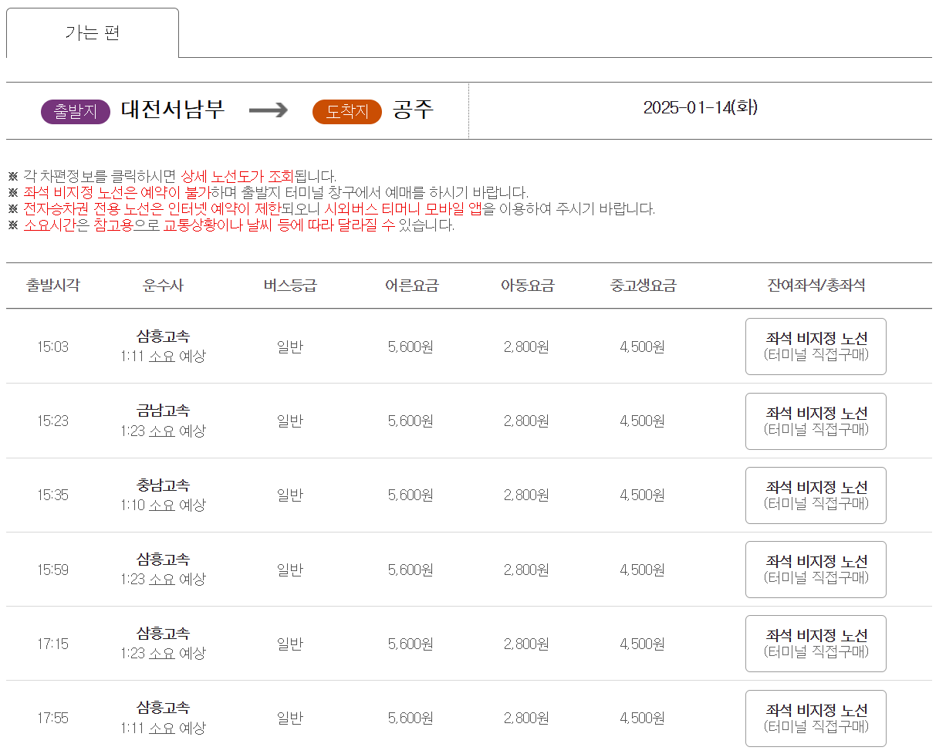Click 좌석 비지정 노선 button for 17:55 bus
The image size is (946, 754).
tap(816, 718)
